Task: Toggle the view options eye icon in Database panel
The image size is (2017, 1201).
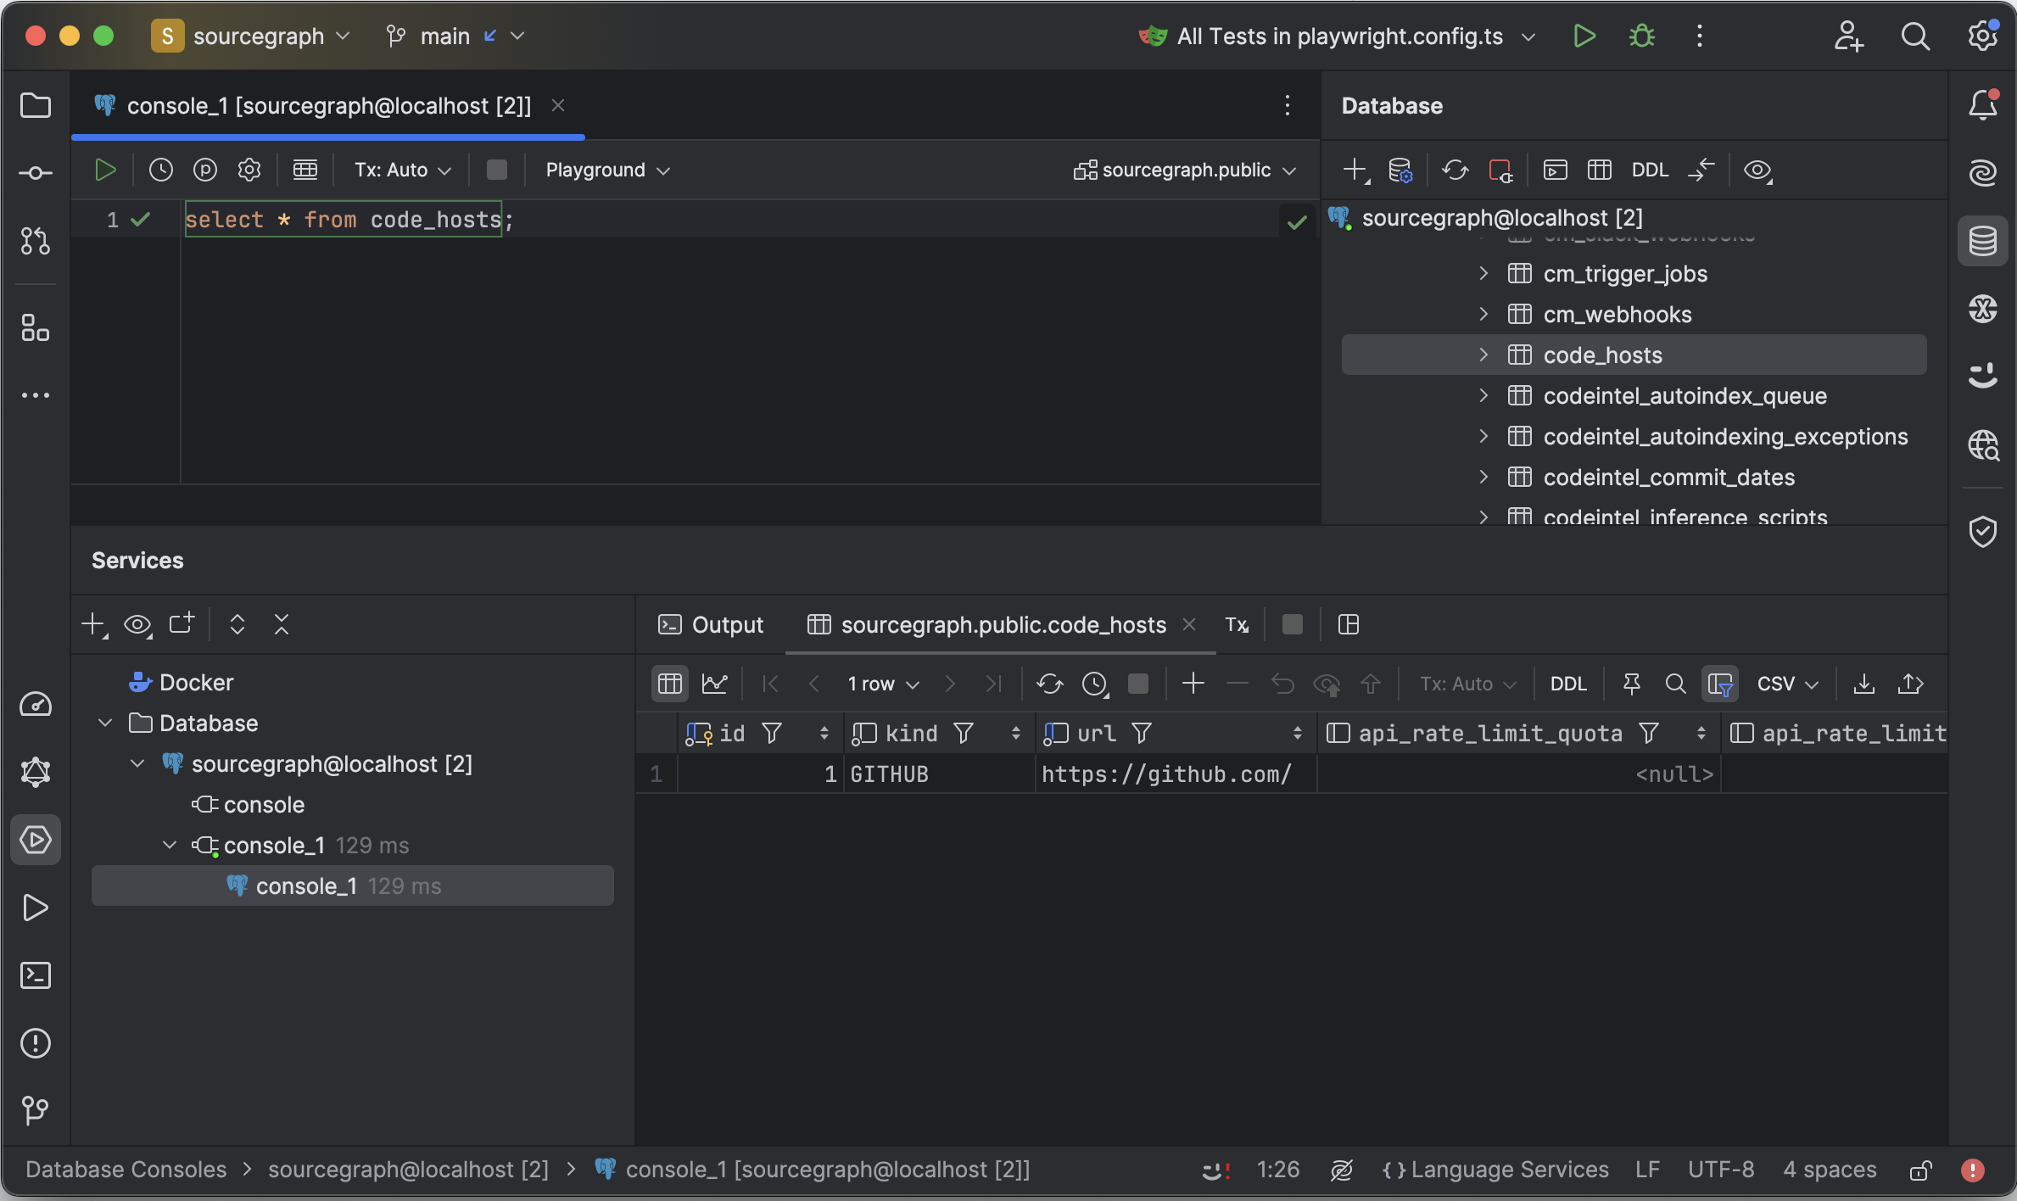Action: (x=1757, y=170)
